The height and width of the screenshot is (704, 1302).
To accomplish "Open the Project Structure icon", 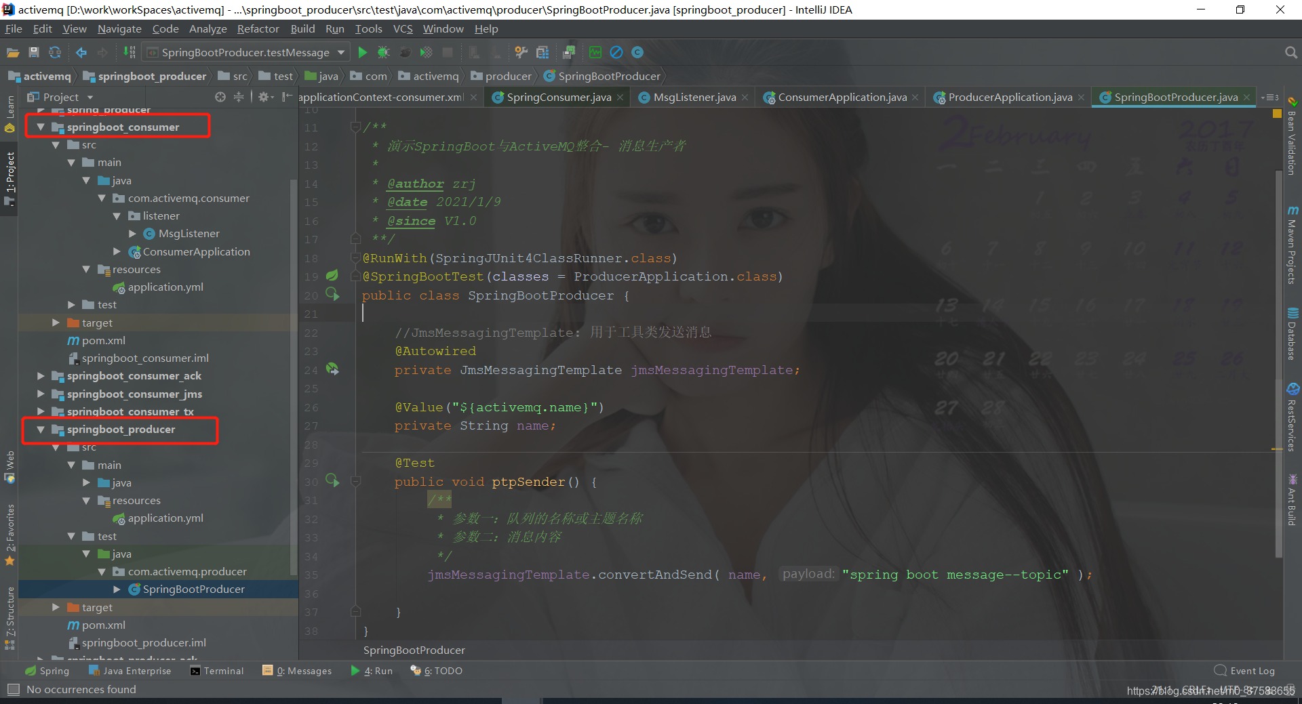I will point(542,52).
